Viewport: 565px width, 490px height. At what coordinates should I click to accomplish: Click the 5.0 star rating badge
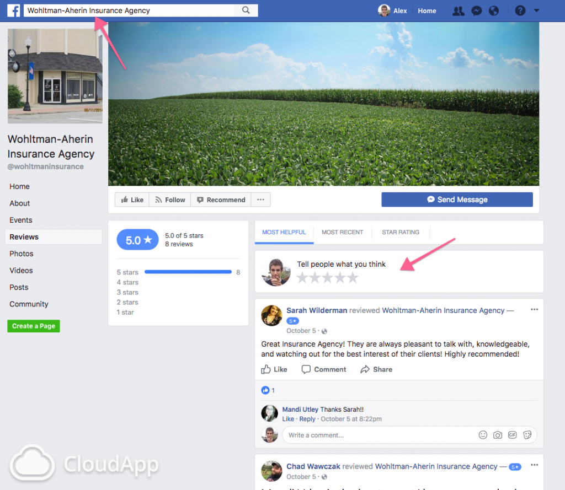click(x=137, y=240)
